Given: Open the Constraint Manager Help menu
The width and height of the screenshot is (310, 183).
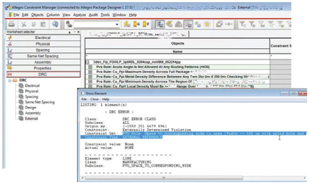Looking at the screenshot, I should pyautogui.click(x=133, y=15).
